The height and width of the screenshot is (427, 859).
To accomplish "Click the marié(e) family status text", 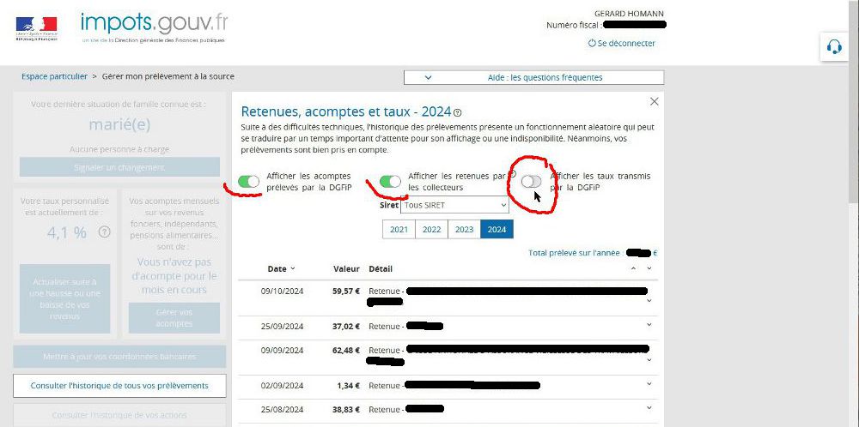I will click(119, 124).
